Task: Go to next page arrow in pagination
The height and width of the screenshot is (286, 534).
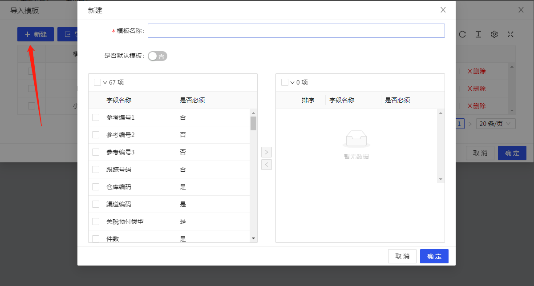Action: pos(470,124)
